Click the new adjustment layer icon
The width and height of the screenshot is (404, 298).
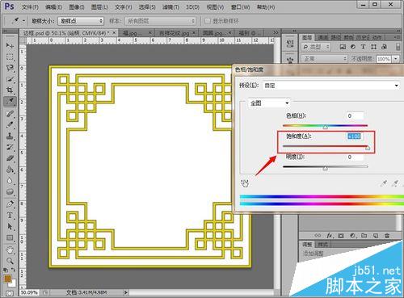click(352, 236)
